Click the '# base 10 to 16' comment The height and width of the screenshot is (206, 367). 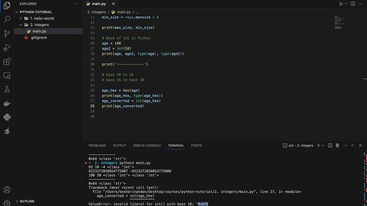[118, 75]
